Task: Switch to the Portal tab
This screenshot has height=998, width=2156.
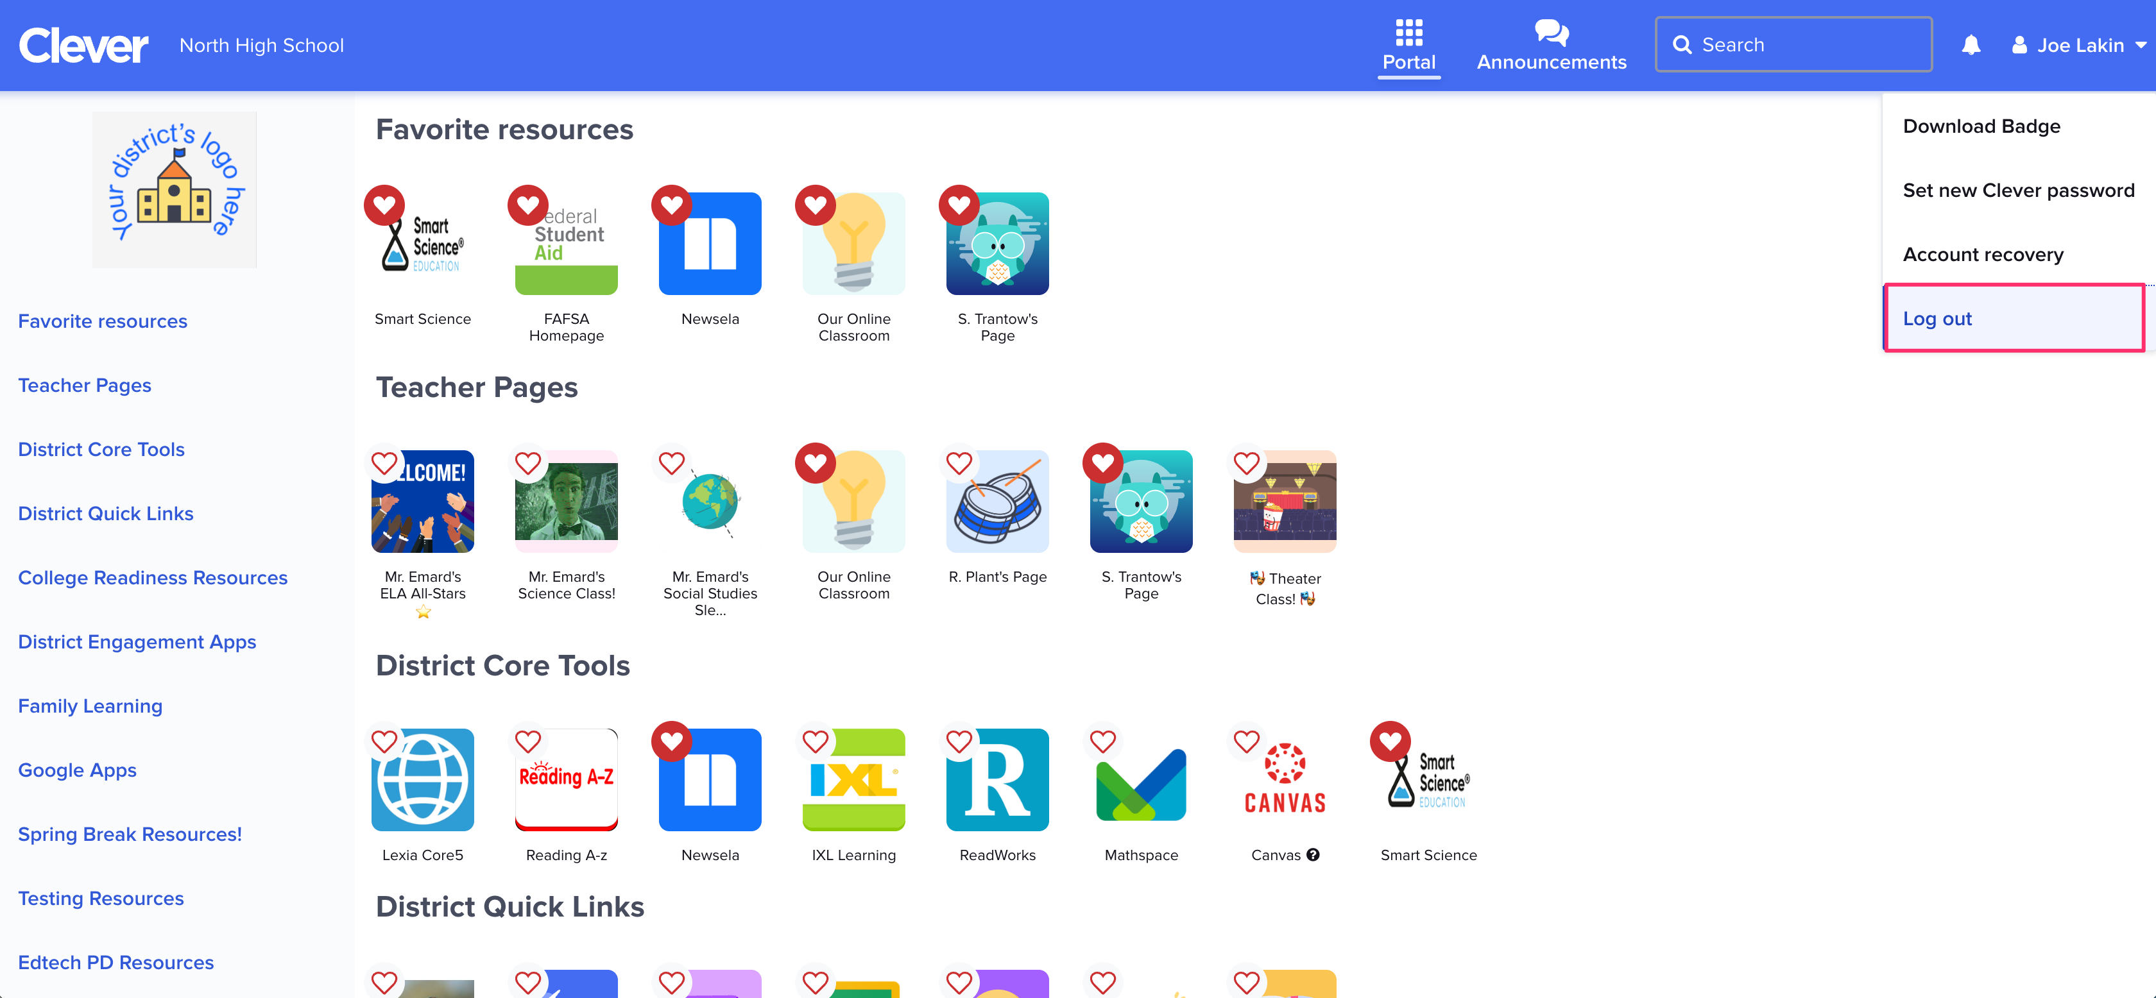Action: point(1408,46)
